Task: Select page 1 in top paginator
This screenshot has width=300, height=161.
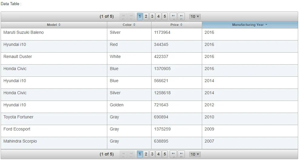Action: (140, 17)
